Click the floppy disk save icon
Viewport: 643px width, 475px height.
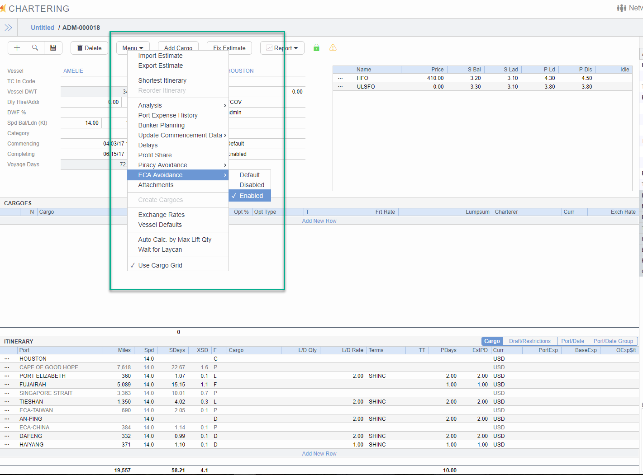click(53, 48)
